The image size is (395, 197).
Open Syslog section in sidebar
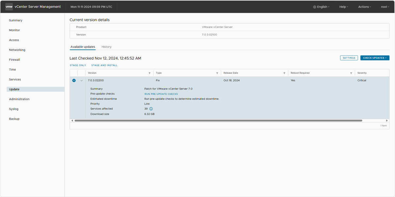[14, 109]
